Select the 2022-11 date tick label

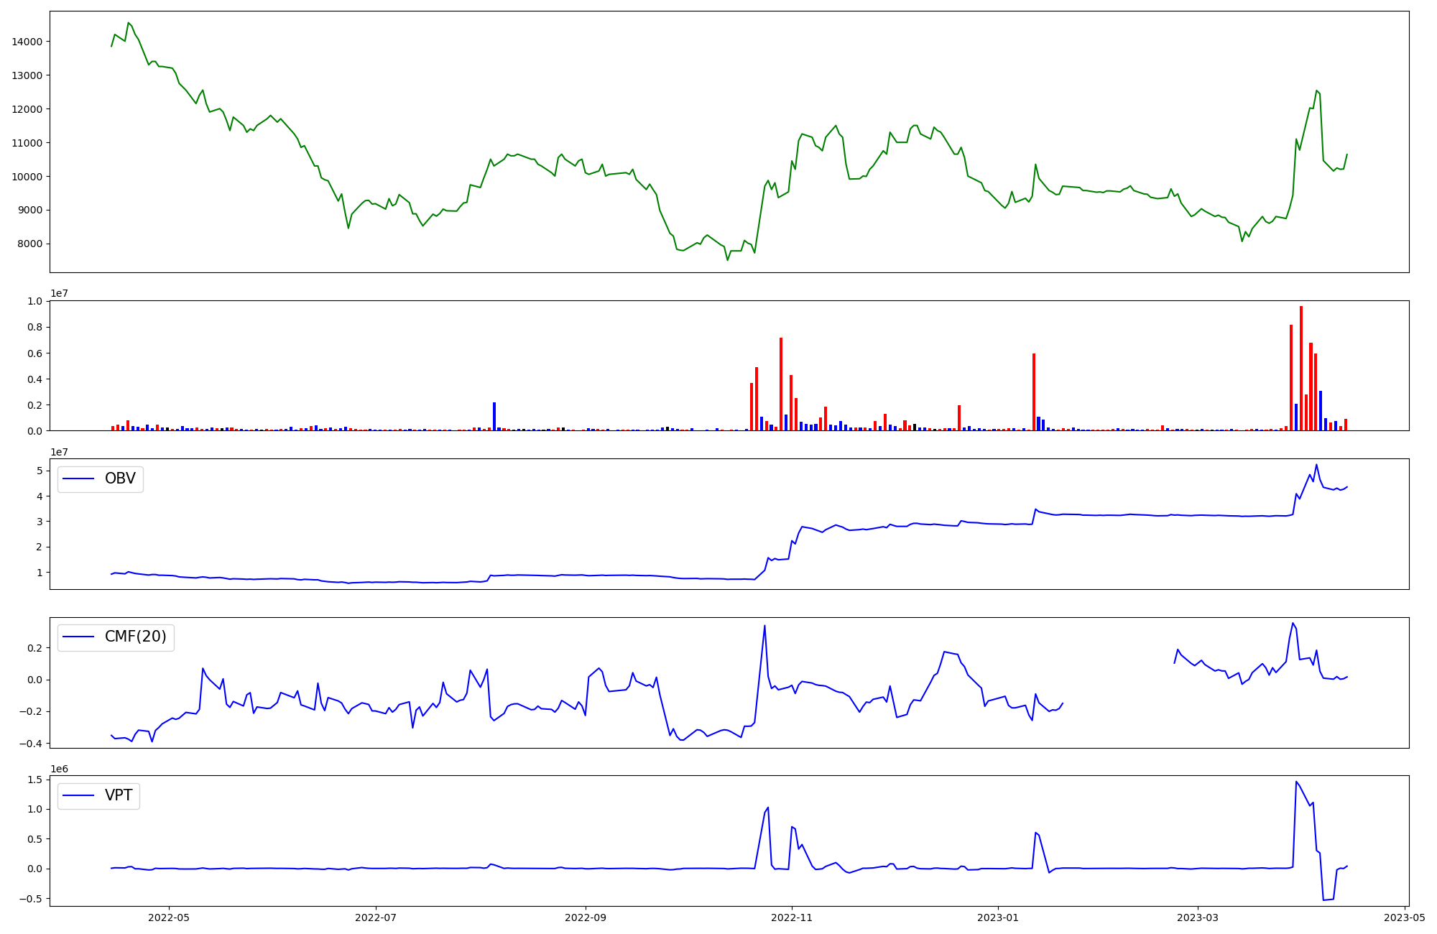(792, 917)
